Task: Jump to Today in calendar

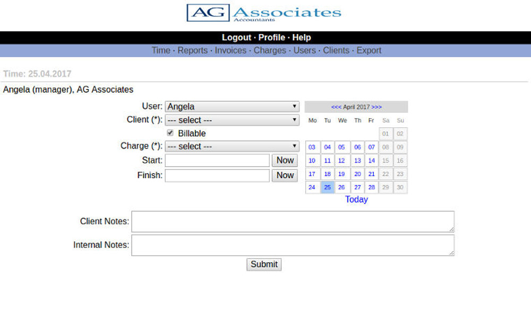Action: click(x=356, y=199)
